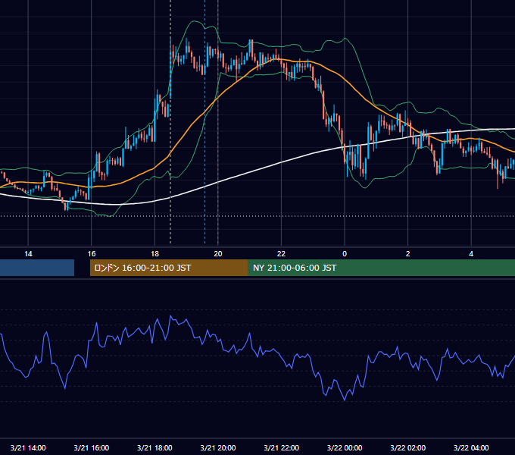Select the "18" hour label on price chart axis

point(154,254)
